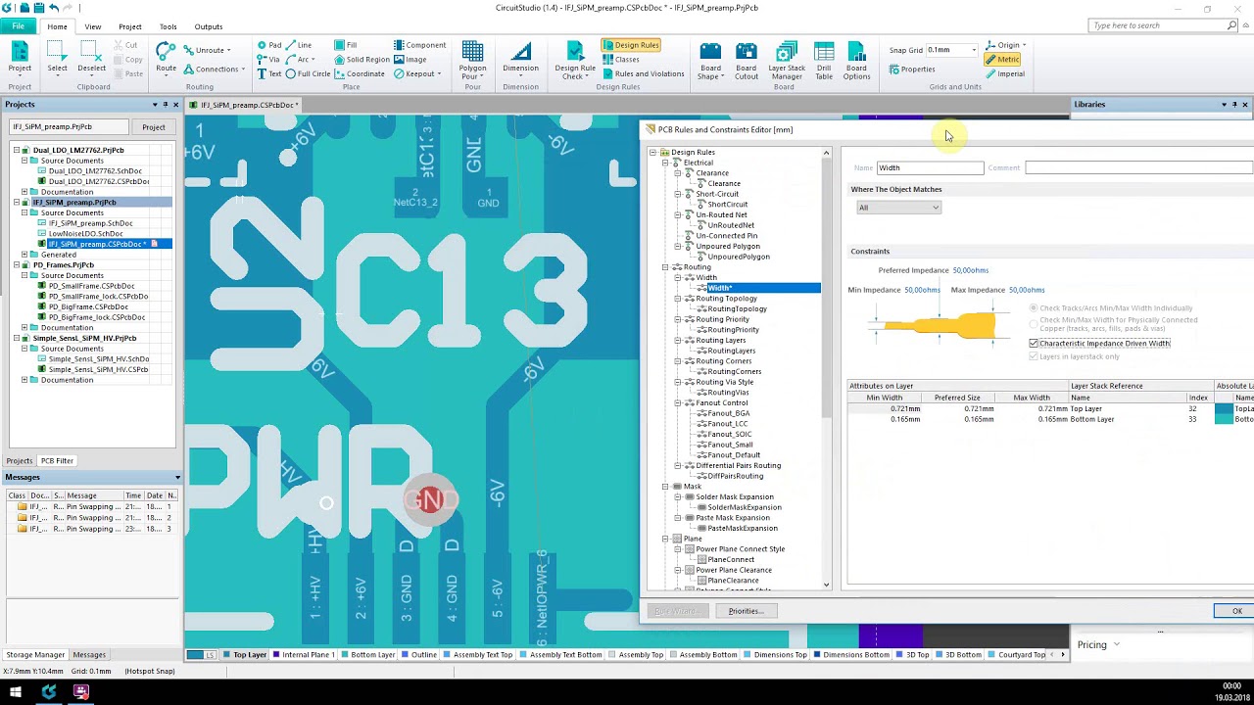Open the Origin dropdown
The height and width of the screenshot is (705, 1254).
pos(1006,45)
